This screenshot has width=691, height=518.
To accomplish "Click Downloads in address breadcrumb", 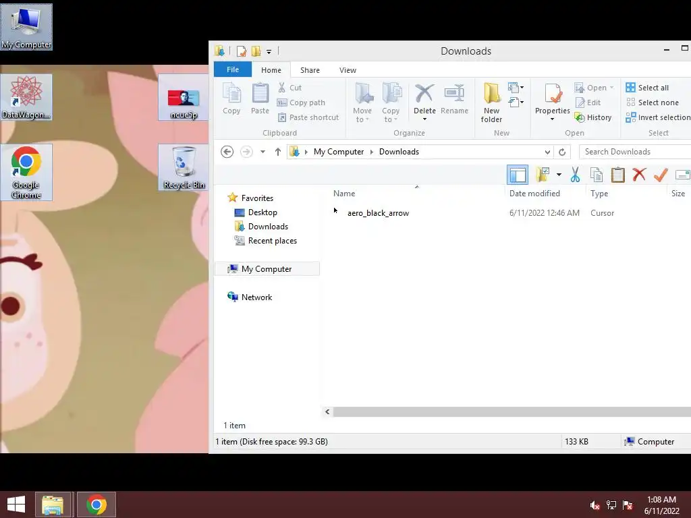I will (x=399, y=152).
